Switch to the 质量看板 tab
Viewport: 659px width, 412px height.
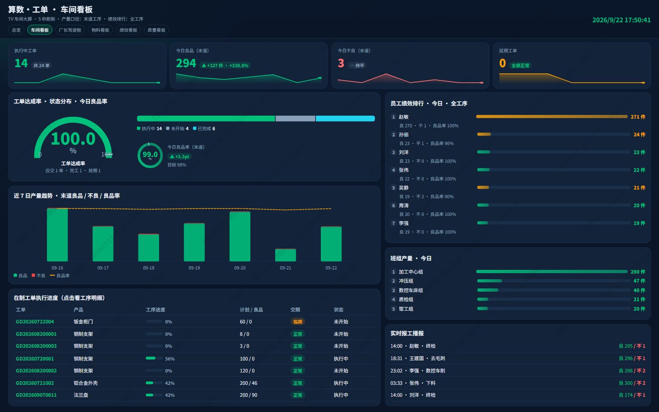pos(156,30)
